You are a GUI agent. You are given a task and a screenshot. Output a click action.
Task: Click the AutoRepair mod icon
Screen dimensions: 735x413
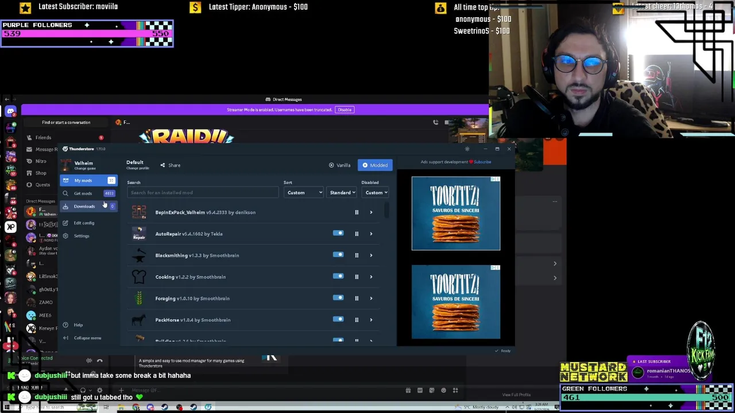pos(139,233)
